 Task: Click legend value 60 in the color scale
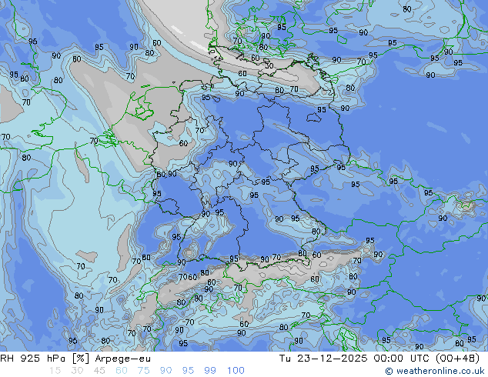click(x=122, y=371)
